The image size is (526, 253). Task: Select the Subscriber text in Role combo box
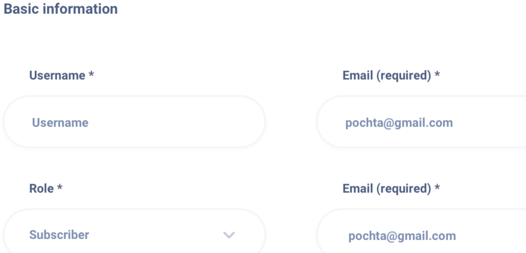click(59, 234)
